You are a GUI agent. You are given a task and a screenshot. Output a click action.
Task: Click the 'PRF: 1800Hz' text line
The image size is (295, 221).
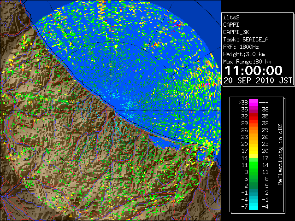[241, 47]
